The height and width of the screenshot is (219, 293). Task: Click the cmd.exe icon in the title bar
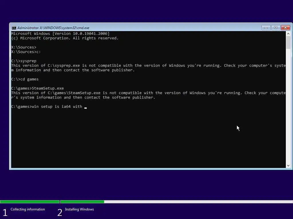(14, 28)
